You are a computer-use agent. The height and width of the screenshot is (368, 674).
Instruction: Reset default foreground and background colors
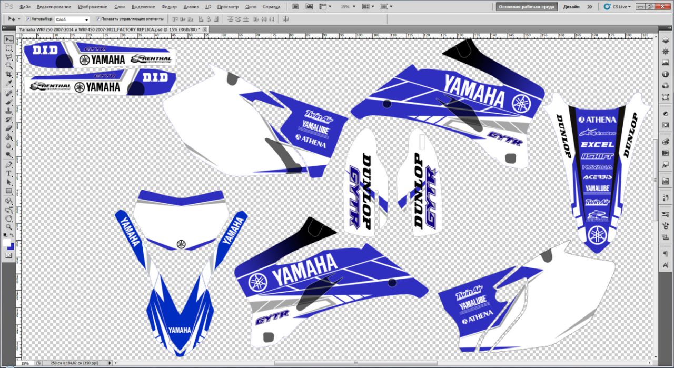coord(6,235)
